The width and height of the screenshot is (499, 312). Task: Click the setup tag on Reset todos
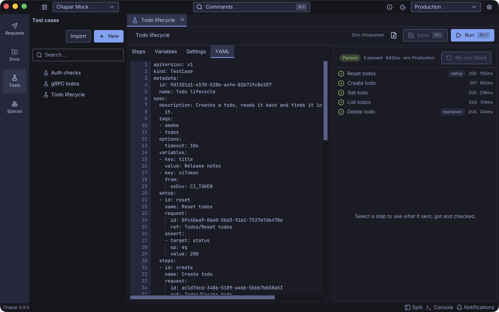[x=457, y=74]
